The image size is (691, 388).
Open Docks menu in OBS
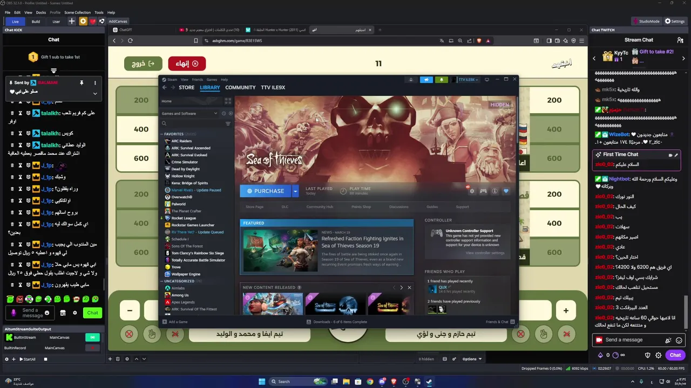coord(41,12)
